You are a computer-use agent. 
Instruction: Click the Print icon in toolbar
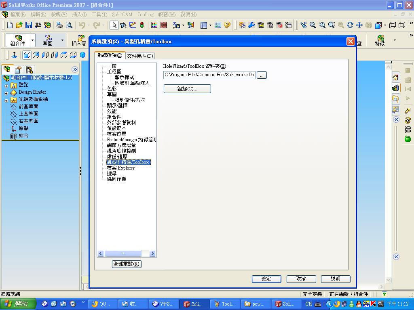[60, 25]
